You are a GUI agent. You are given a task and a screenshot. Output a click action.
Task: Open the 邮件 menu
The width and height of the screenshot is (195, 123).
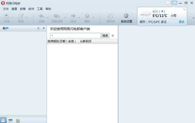(x=31, y=9)
